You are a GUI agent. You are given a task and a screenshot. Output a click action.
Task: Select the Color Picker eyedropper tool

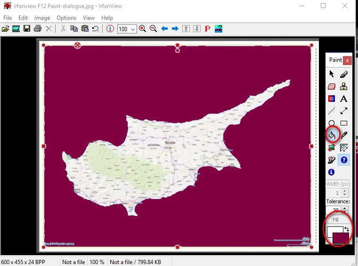coord(344,136)
